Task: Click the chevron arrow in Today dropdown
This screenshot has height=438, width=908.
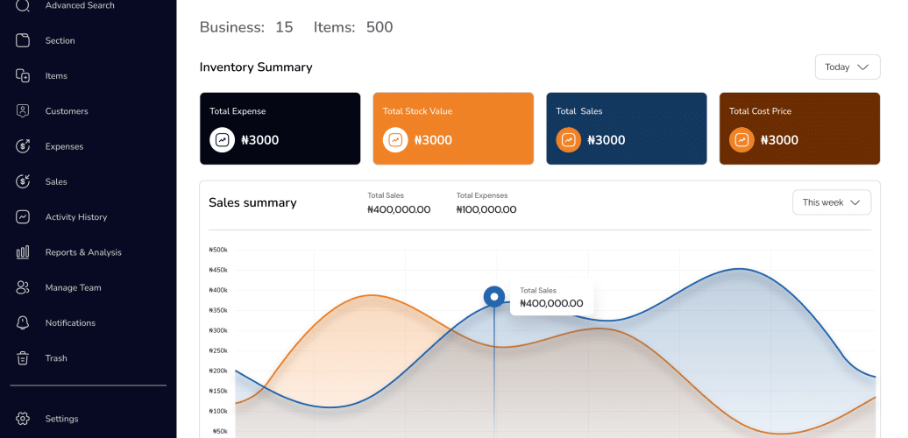Action: tap(863, 67)
